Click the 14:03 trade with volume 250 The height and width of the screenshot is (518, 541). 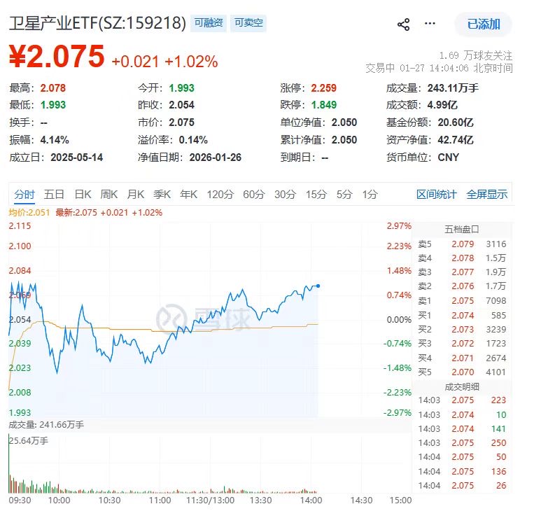pos(462,443)
